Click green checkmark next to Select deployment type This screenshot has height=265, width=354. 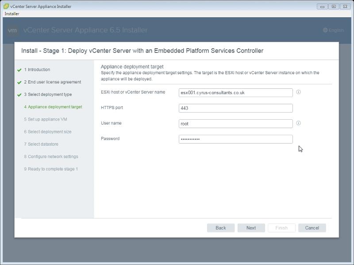pyautogui.click(x=19, y=95)
